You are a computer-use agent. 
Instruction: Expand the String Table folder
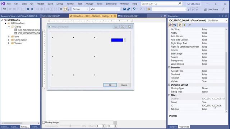(9, 40)
